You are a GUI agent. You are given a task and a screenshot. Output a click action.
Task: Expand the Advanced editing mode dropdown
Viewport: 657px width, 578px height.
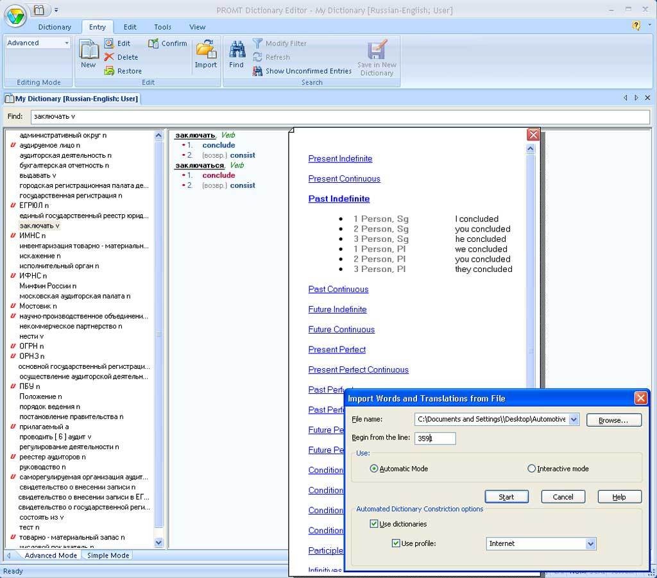click(67, 43)
